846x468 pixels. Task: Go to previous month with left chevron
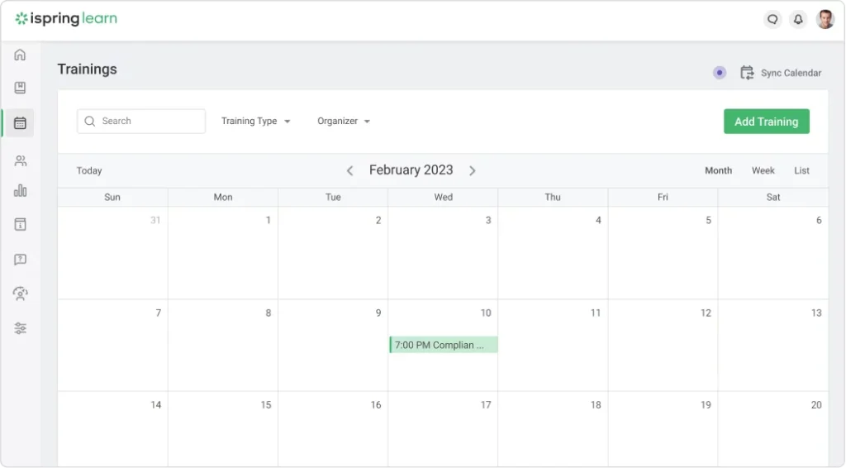(349, 170)
